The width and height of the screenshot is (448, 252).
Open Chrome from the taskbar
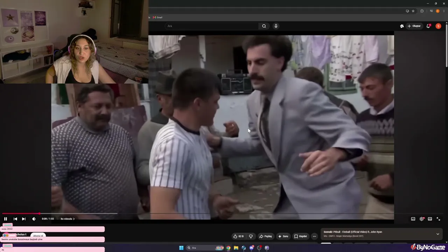pyautogui.click(x=228, y=248)
